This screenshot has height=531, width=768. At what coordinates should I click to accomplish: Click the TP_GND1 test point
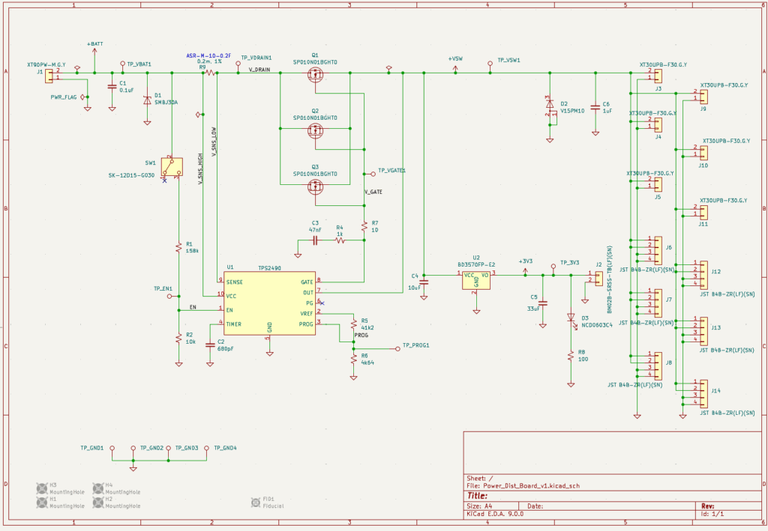point(112,449)
